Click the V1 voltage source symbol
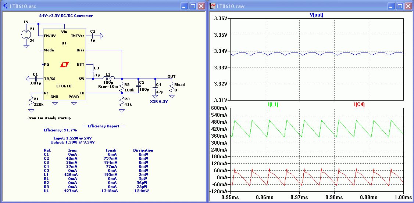Viewport: 414px width, 203px height. [x=26, y=35]
